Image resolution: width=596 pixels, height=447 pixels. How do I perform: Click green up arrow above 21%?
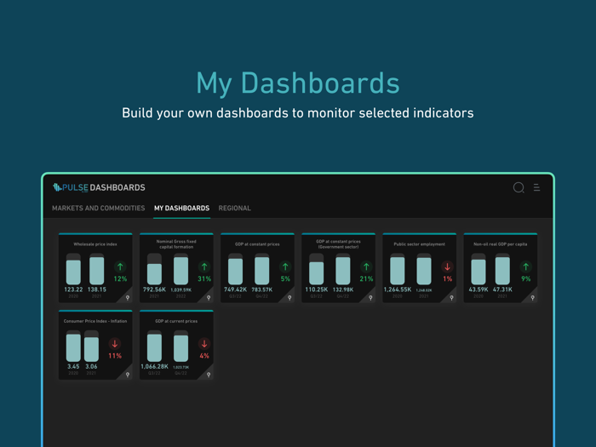click(366, 266)
